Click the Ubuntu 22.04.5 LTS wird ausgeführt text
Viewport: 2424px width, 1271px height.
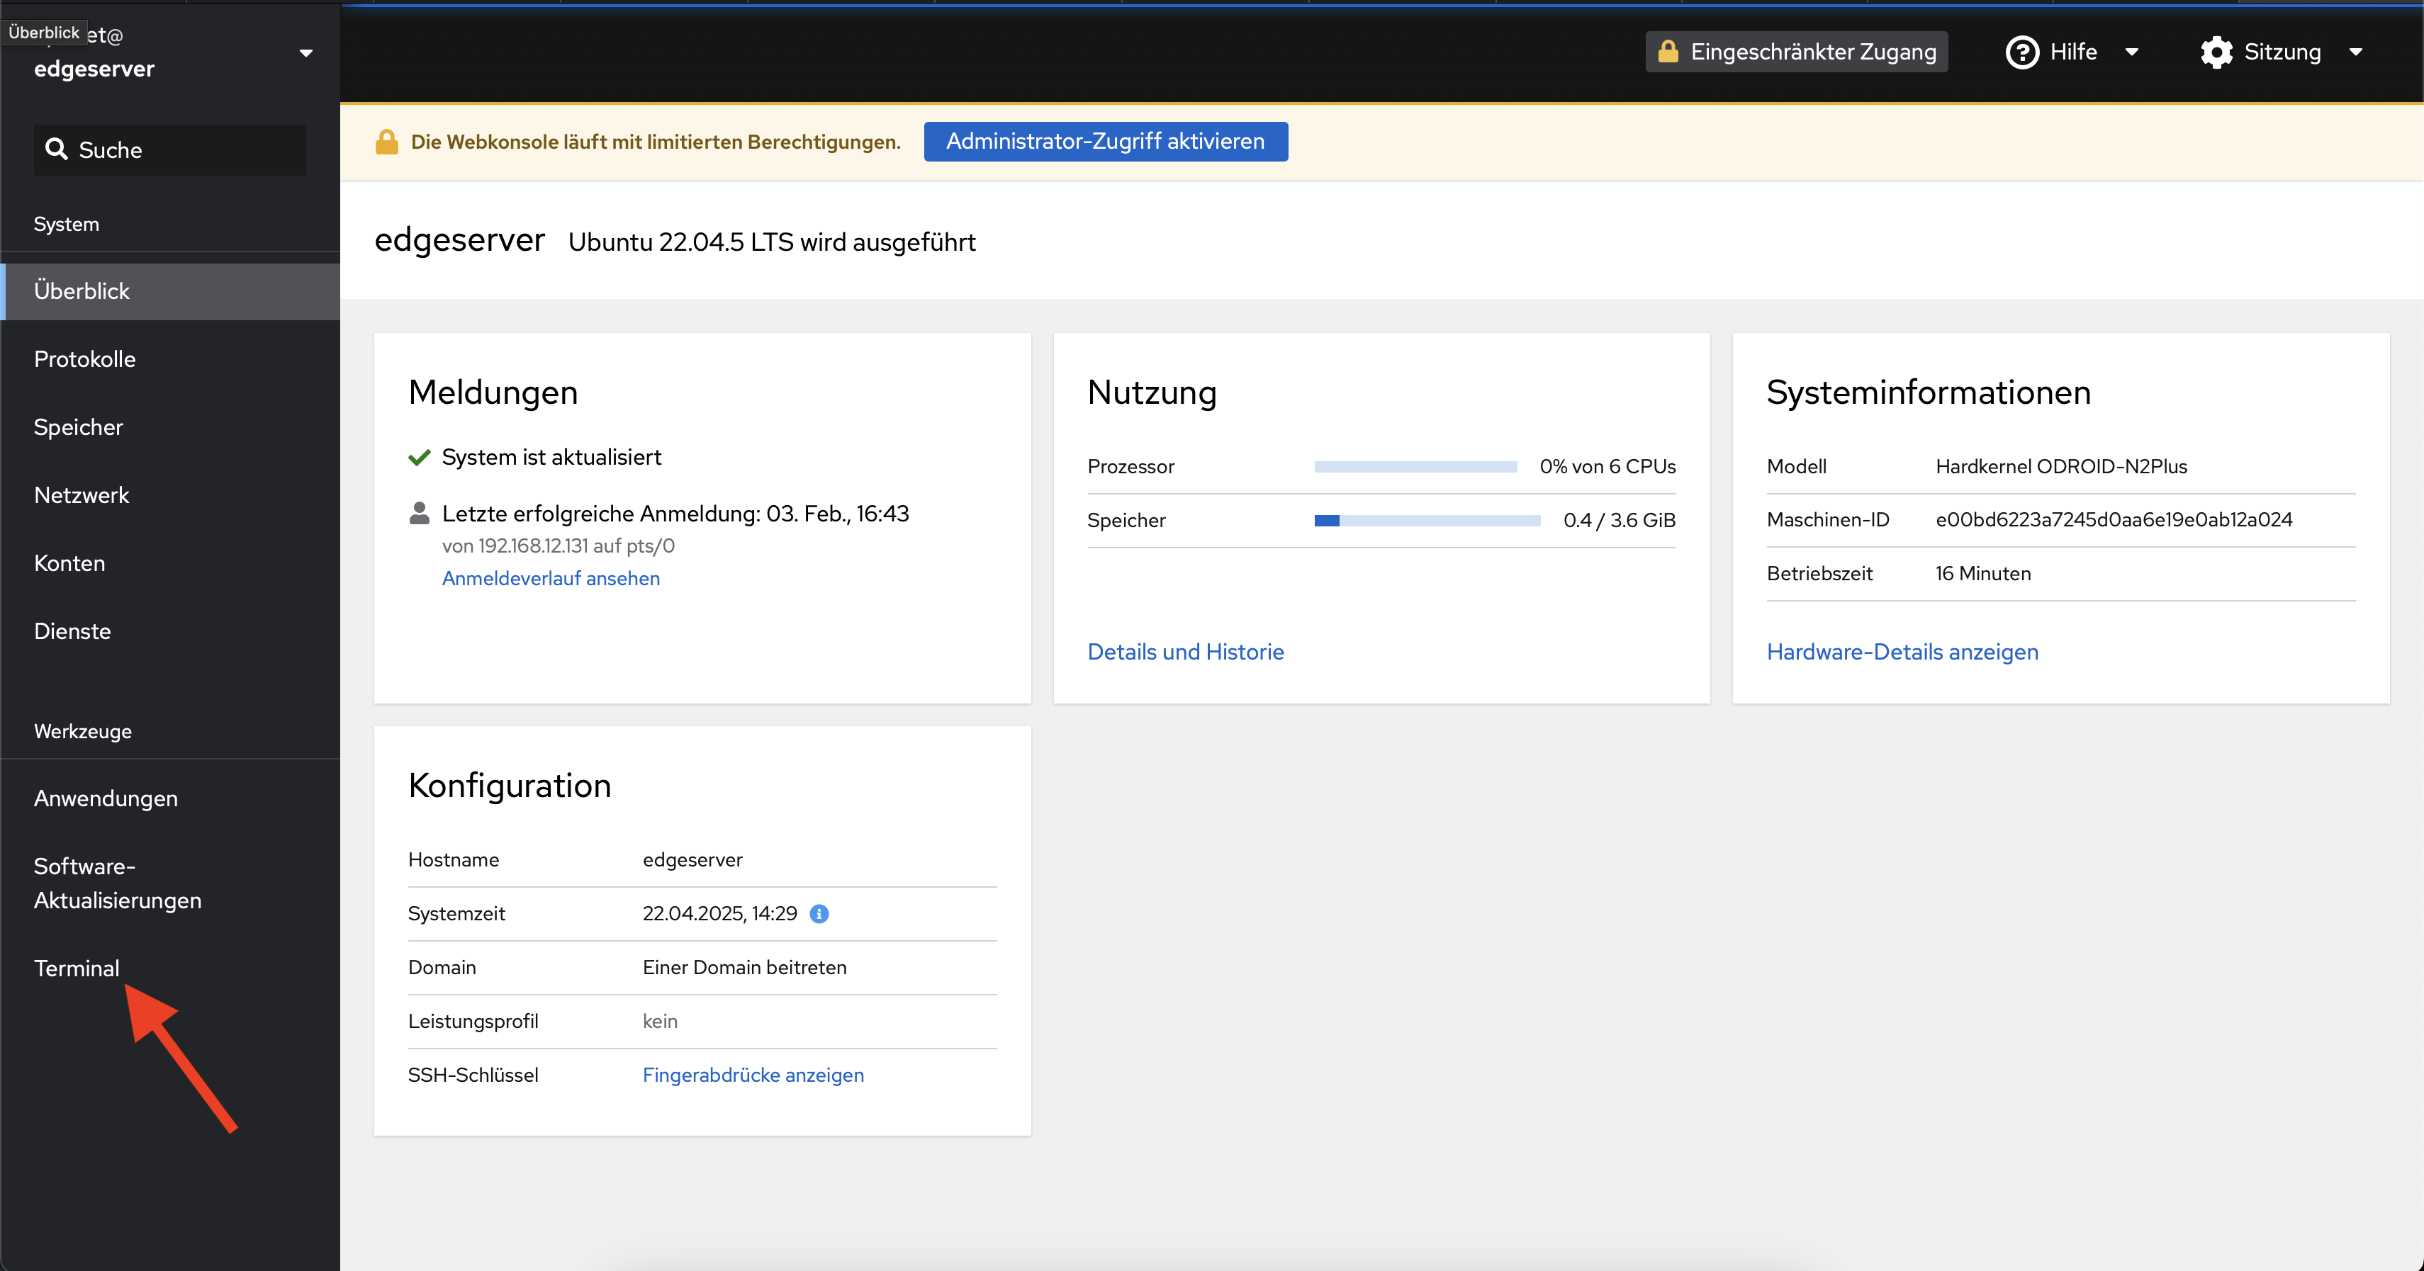point(772,243)
